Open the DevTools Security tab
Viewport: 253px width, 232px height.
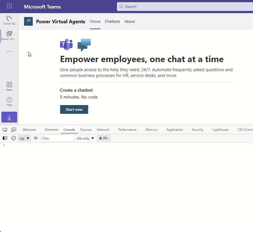point(198,130)
